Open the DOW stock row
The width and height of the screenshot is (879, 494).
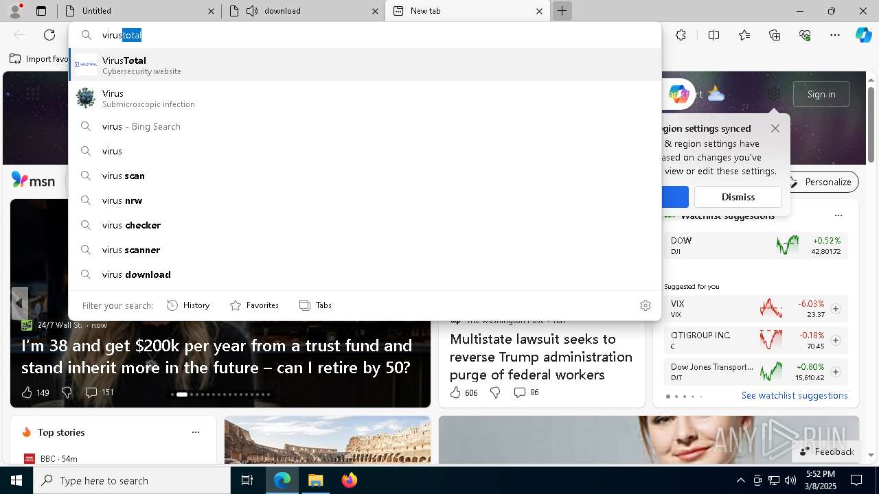[755, 246]
